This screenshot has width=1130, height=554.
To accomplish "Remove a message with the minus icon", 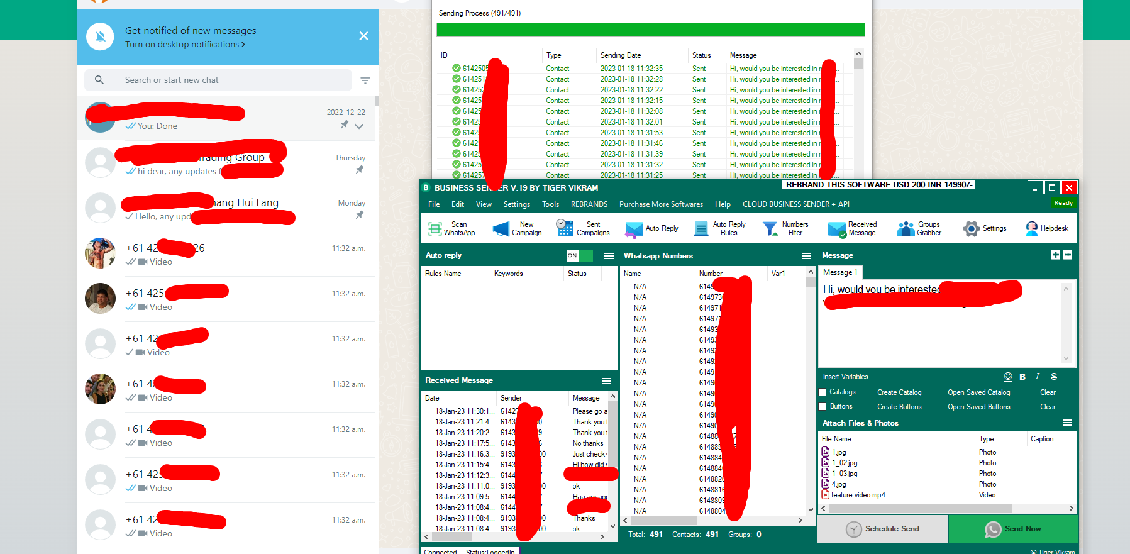I will 1067,255.
